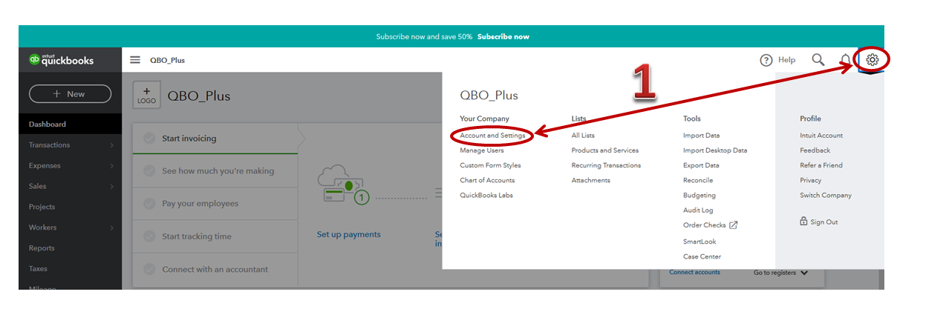
Task: Open Products and Services
Action: [605, 150]
